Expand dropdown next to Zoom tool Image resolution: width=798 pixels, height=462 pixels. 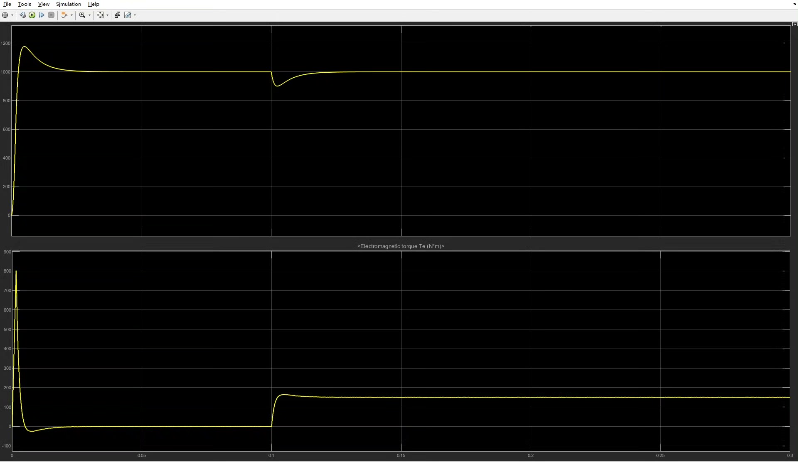click(89, 15)
